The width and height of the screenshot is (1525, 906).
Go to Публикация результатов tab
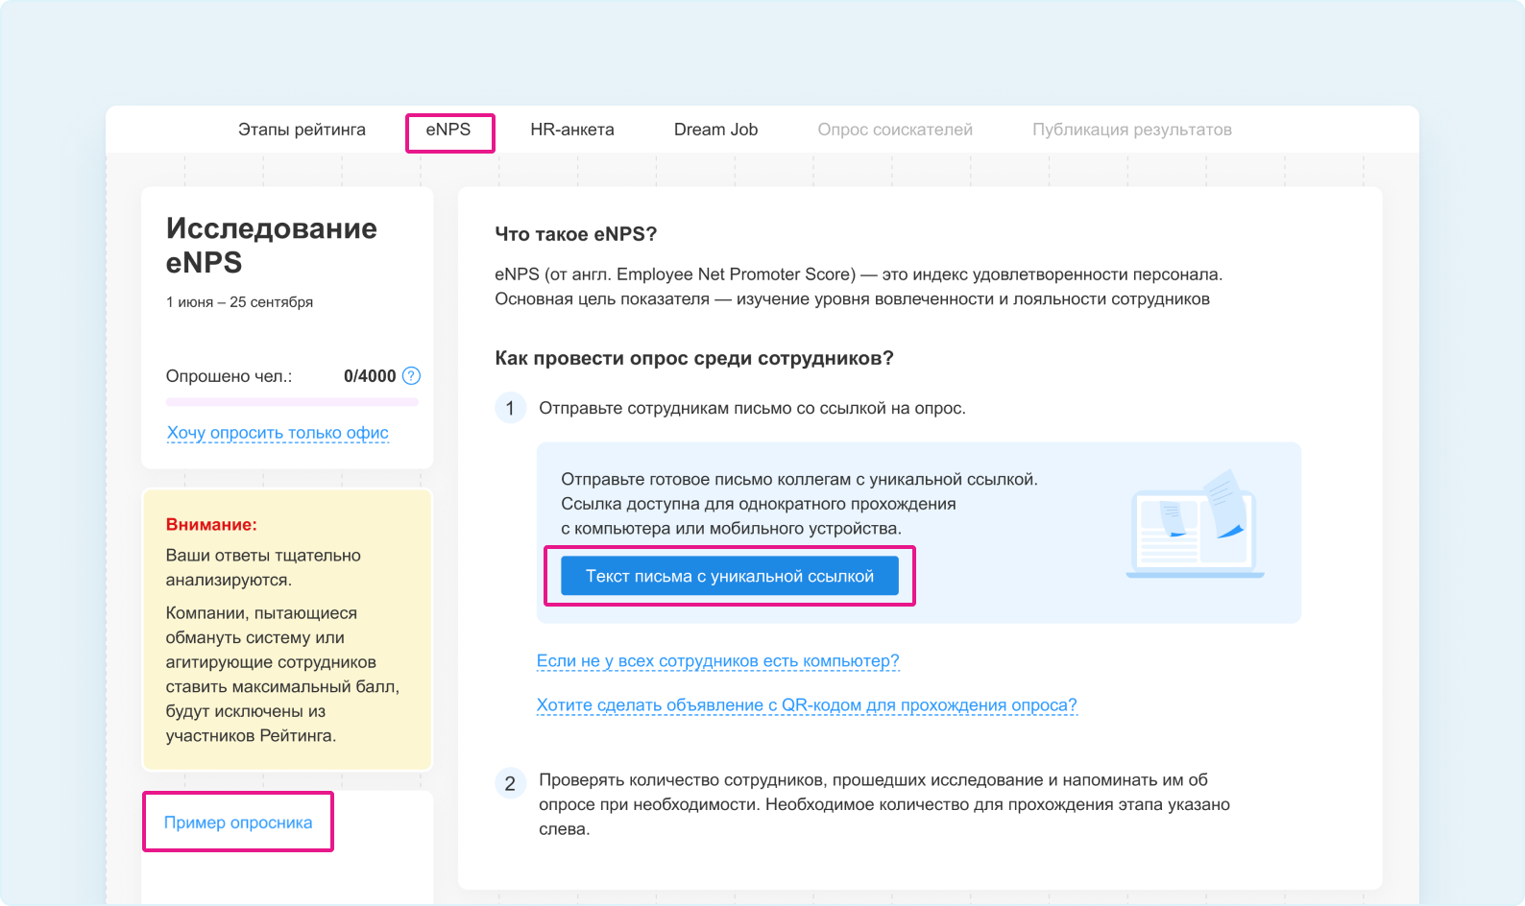point(1132,130)
